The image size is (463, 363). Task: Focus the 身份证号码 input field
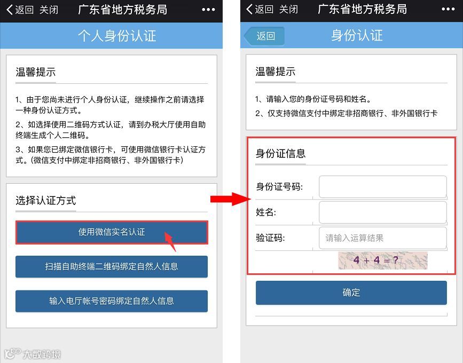coord(383,187)
